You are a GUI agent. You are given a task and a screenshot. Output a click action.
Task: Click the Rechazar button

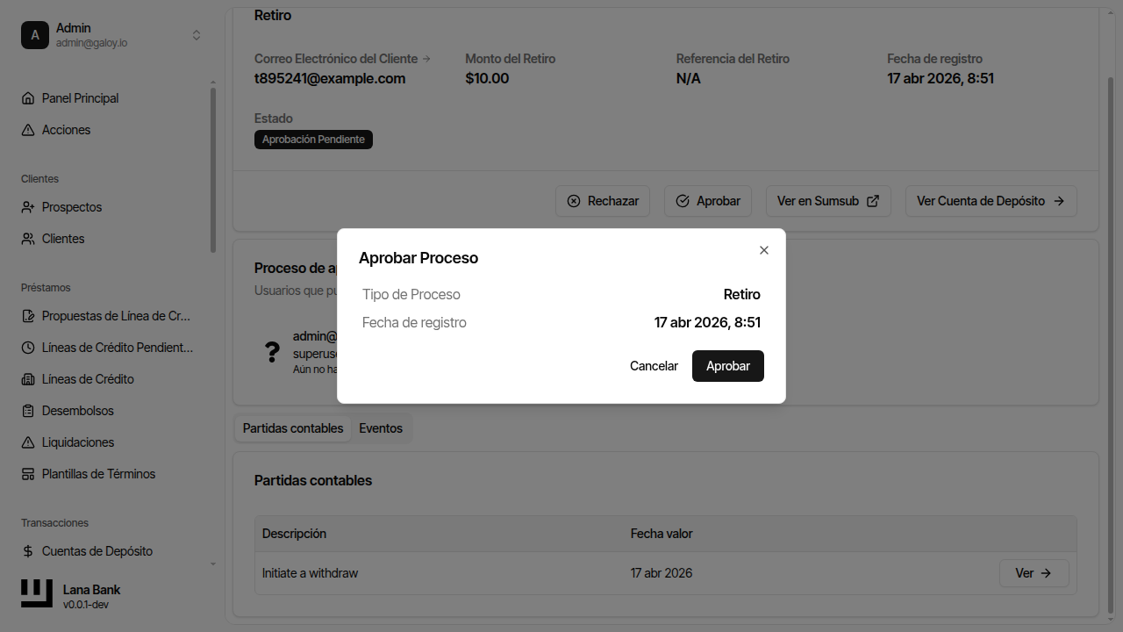pyautogui.click(x=603, y=201)
